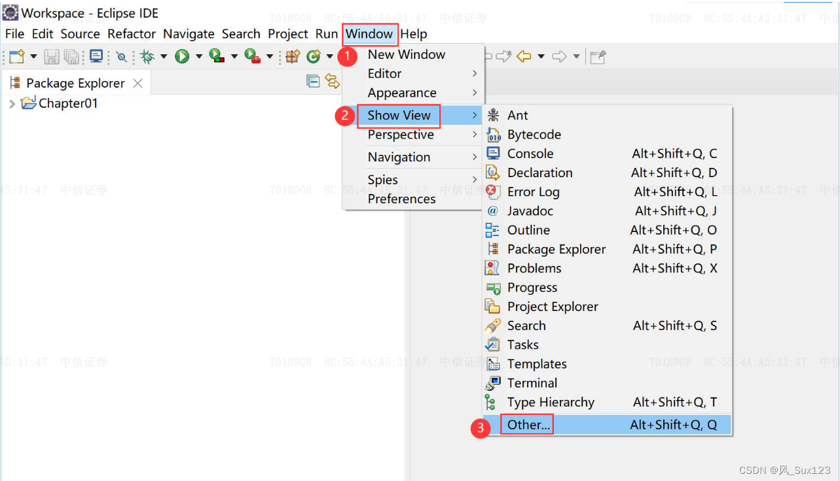Click the Last Edit Location arrow icon
Screen dimensions: 840x481
pyautogui.click(x=503, y=56)
